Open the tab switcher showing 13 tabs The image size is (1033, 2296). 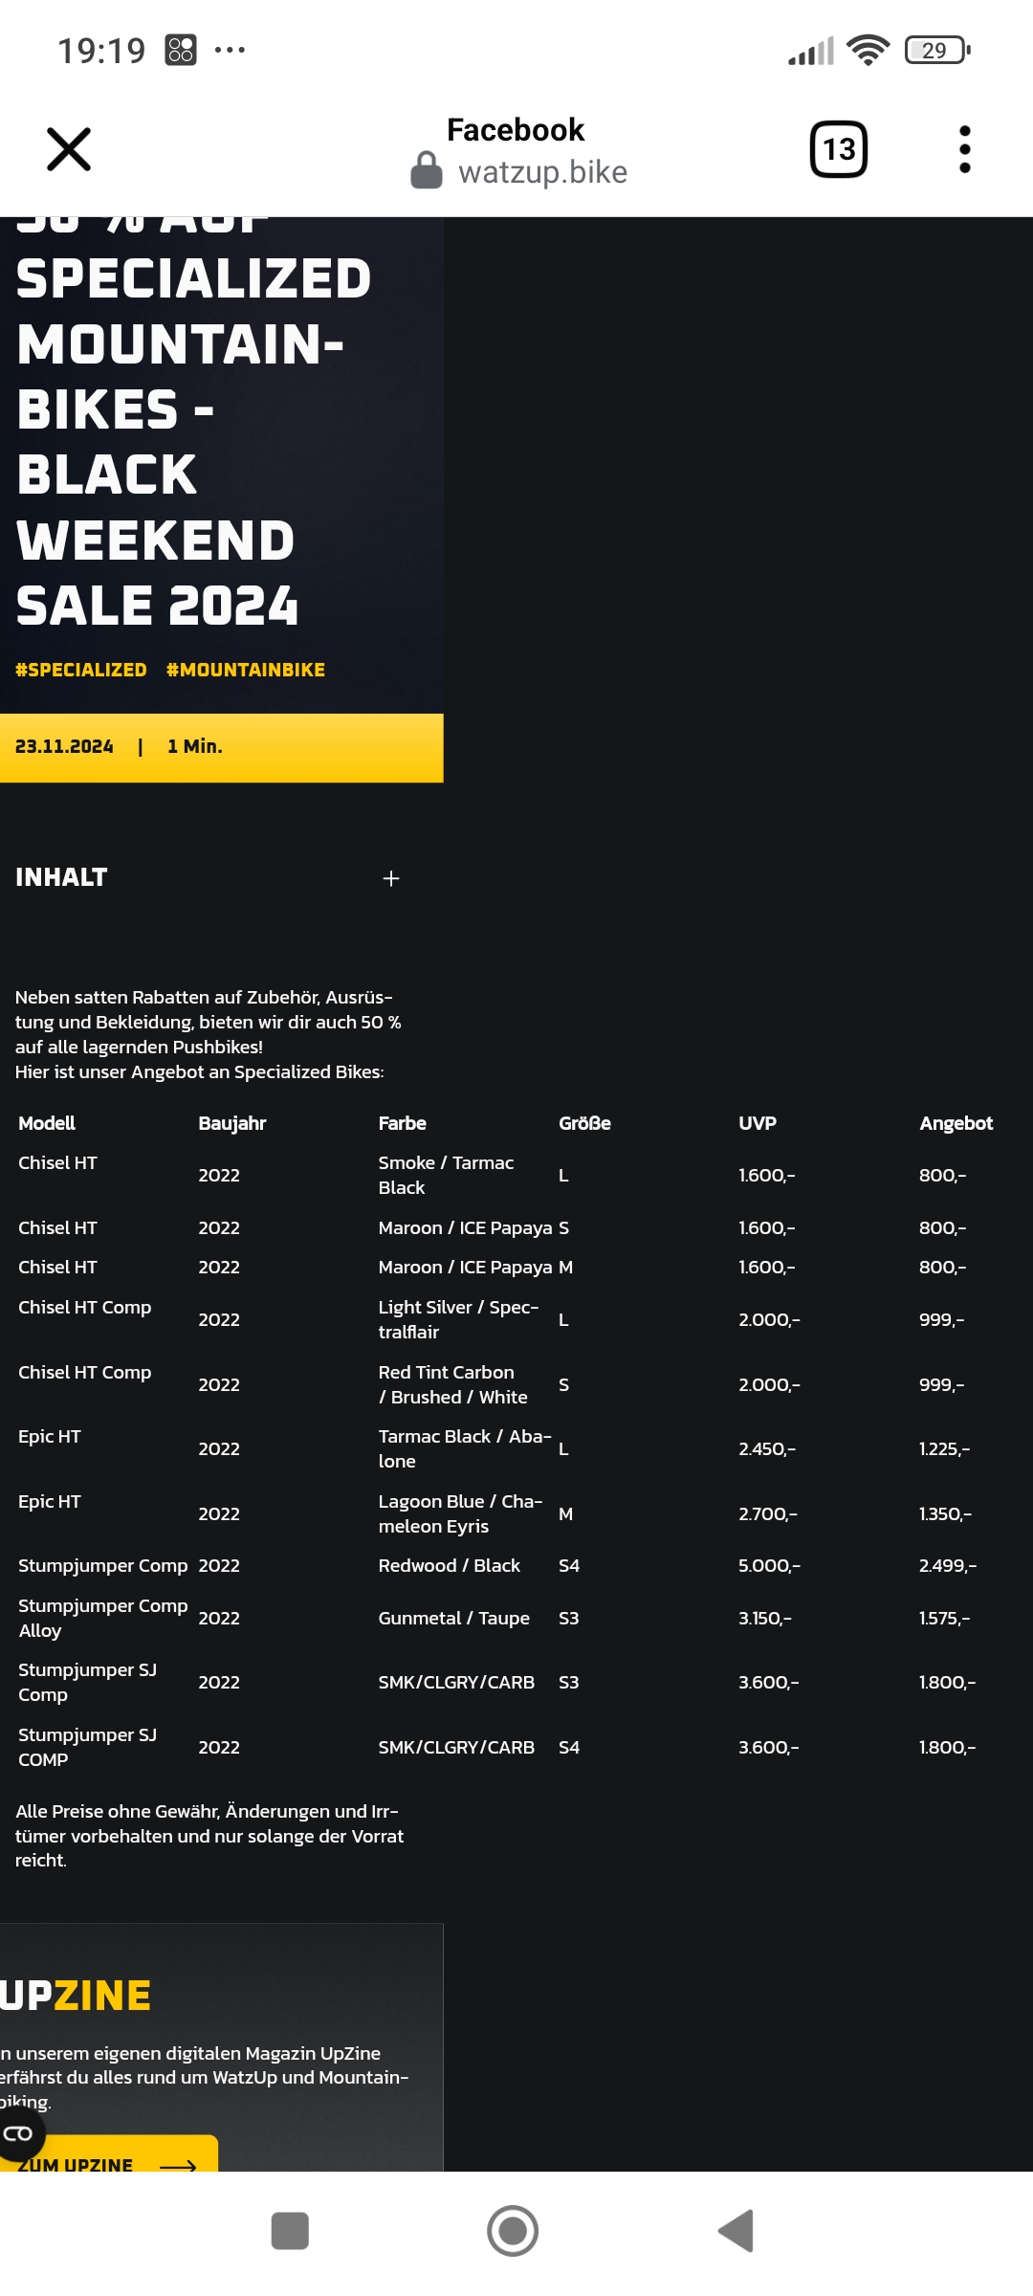point(839,149)
